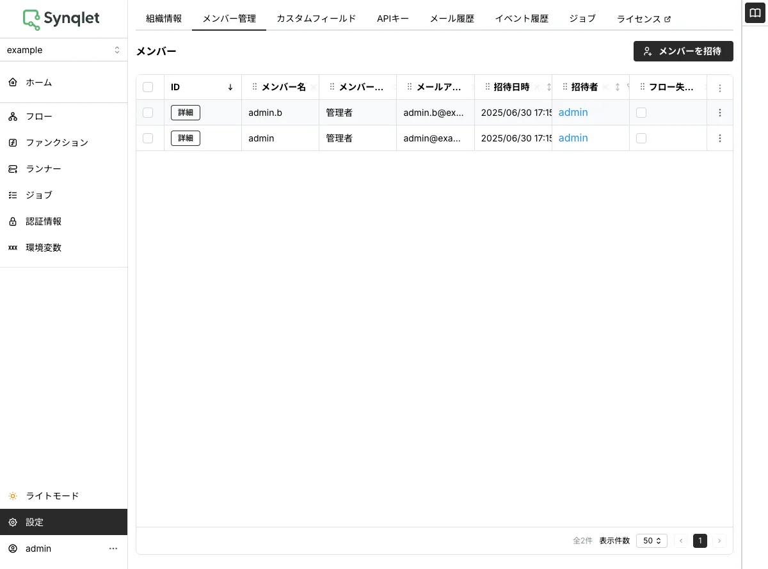
Task: Go to the previous page arrow
Action: [x=681, y=541]
